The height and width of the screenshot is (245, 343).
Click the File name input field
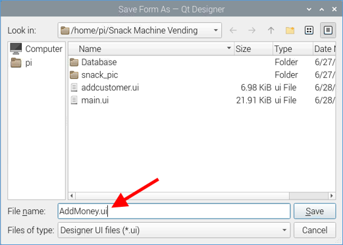point(174,211)
